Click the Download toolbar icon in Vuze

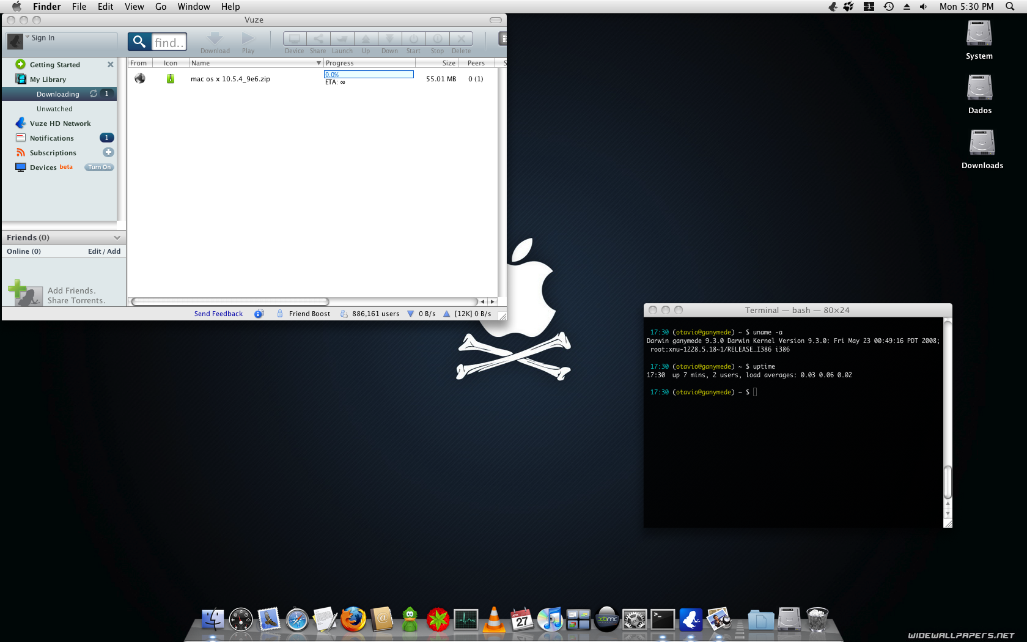point(215,39)
